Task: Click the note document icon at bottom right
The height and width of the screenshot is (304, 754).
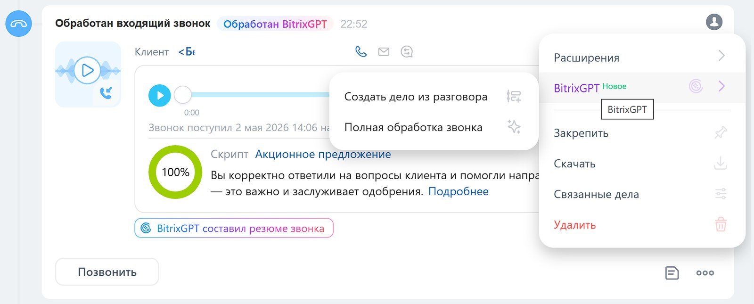Action: tap(672, 273)
